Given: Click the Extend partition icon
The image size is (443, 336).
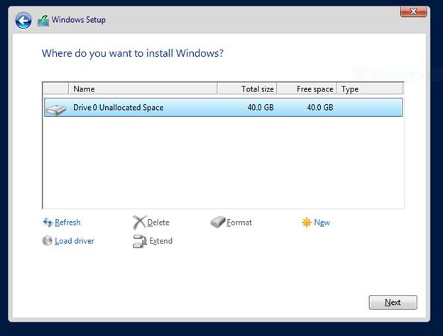Looking at the screenshot, I should point(140,241).
